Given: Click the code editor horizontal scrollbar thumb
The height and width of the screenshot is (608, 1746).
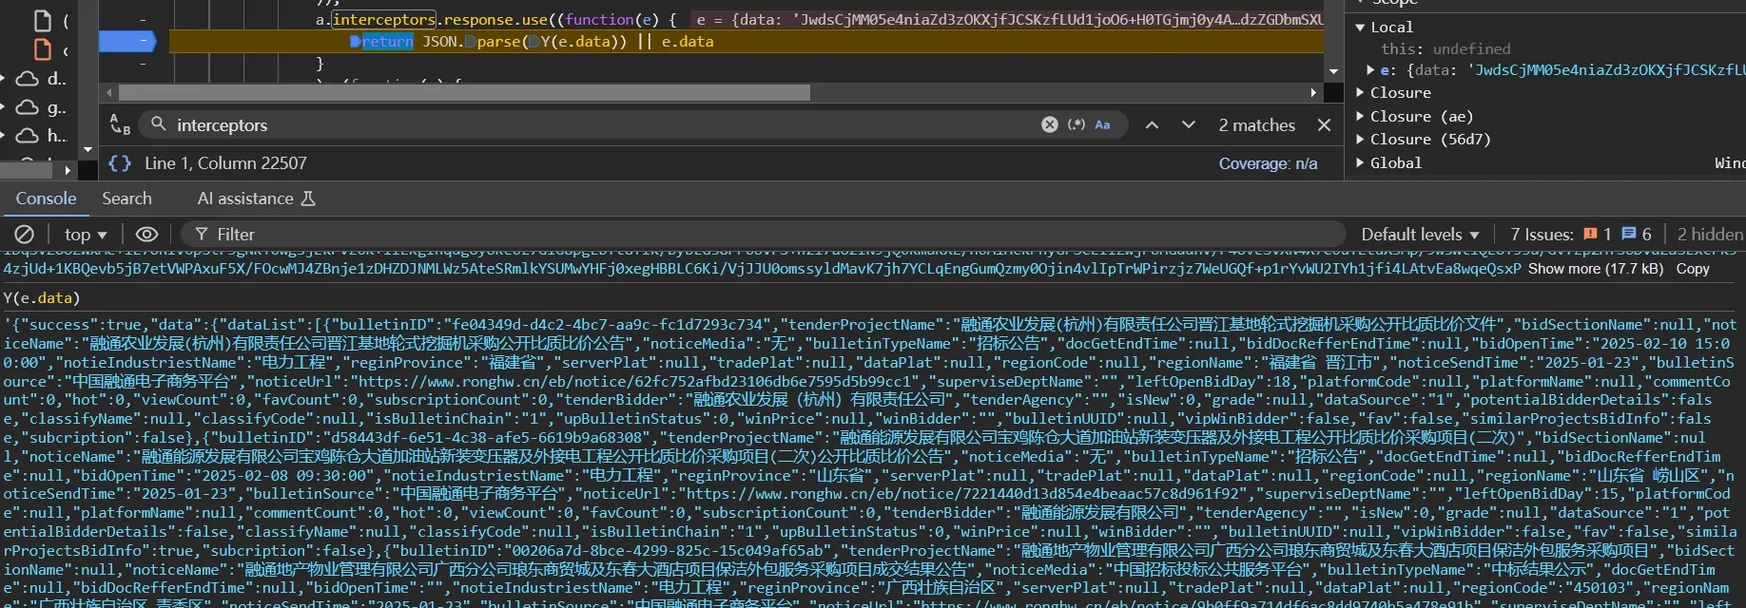Looking at the screenshot, I should [x=464, y=93].
